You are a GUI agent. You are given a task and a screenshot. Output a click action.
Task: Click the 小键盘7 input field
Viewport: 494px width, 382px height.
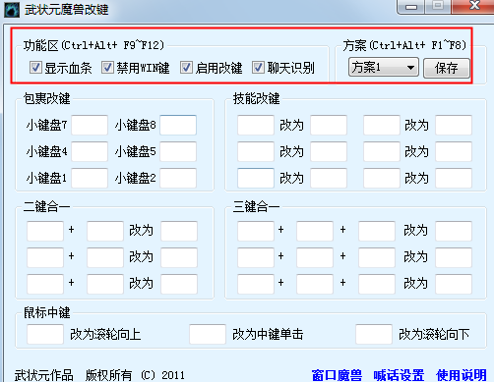pyautogui.click(x=90, y=125)
